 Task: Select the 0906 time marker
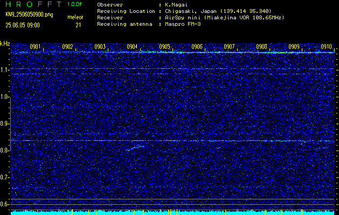(197, 47)
